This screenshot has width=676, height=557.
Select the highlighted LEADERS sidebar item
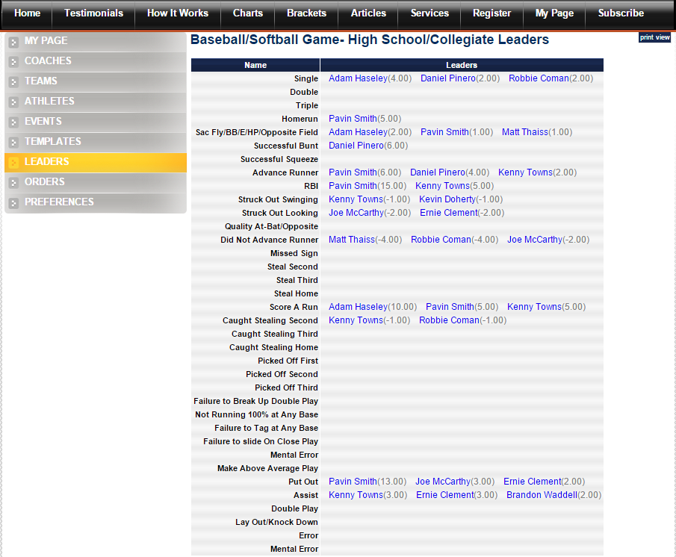coord(96,162)
